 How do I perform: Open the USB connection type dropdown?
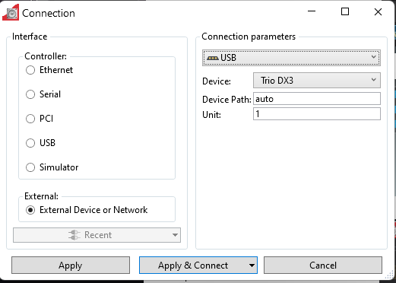[x=291, y=58]
